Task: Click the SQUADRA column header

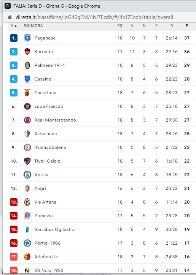Action: click(x=33, y=26)
